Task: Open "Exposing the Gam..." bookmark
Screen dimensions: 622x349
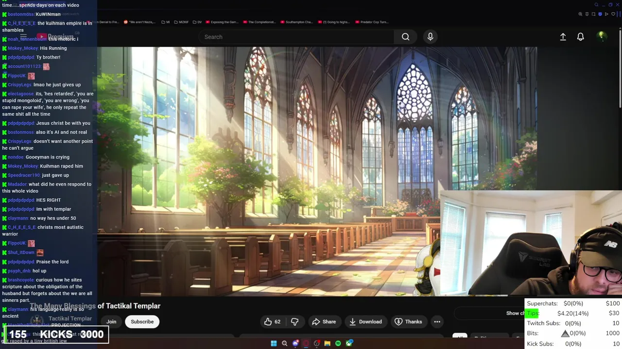Action: coord(222,22)
